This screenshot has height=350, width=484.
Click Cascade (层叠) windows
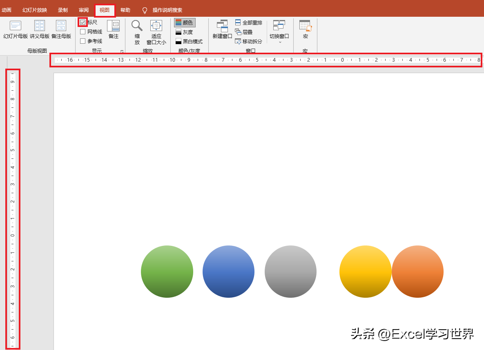pos(244,32)
